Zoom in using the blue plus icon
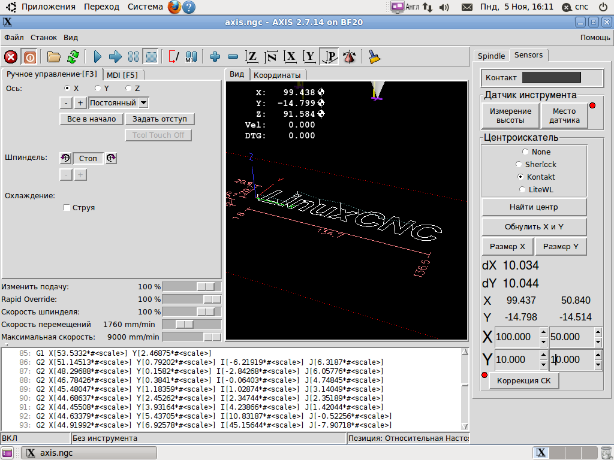The width and height of the screenshot is (614, 460). [215, 57]
